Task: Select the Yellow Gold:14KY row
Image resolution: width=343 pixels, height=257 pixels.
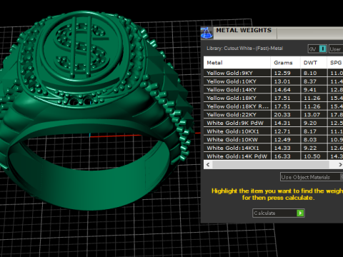Action: (x=273, y=89)
